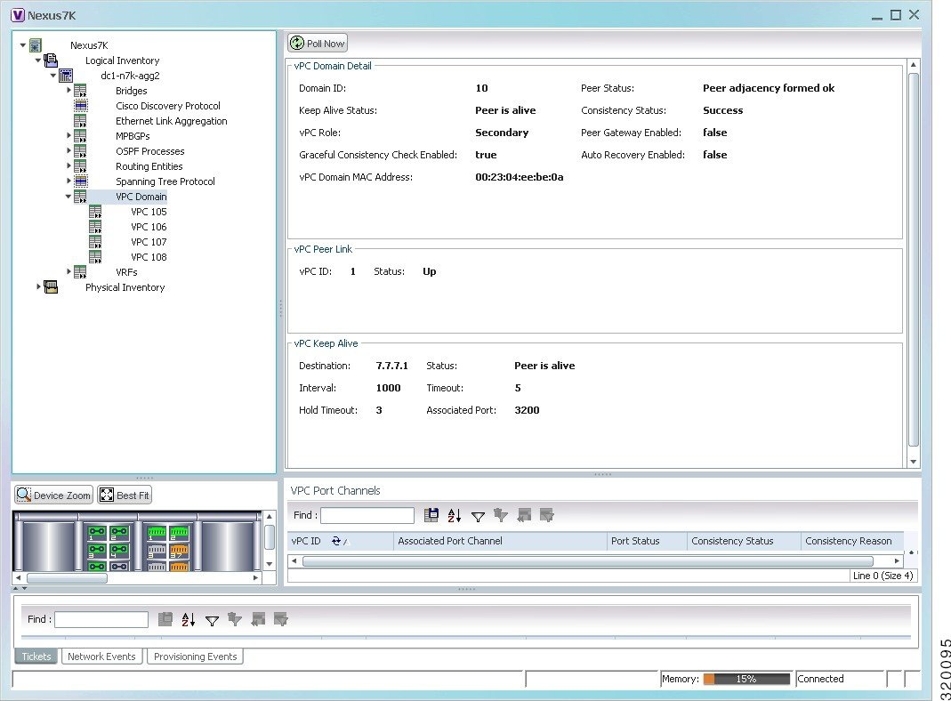Click the vPC details pane vertical scrollbar
Viewport: 951px width, 701px height.
point(914,260)
